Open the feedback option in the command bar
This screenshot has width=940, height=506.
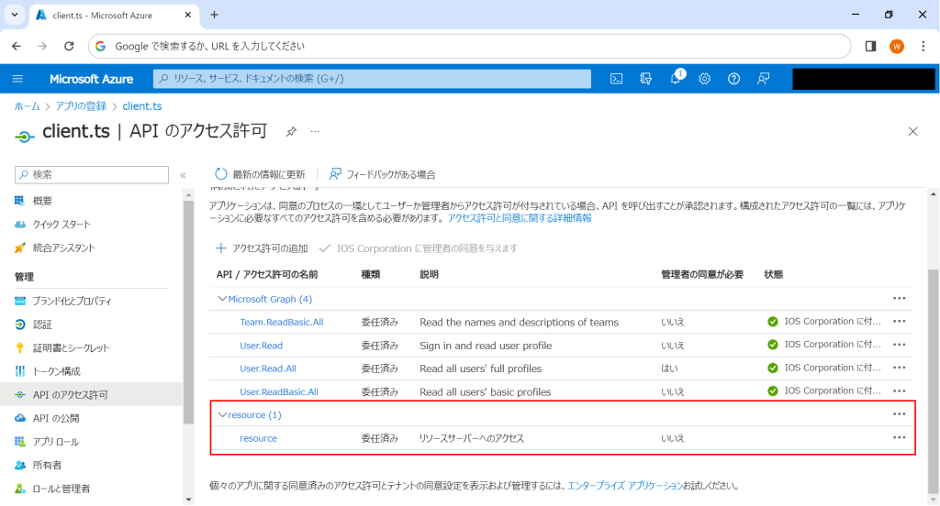coord(382,174)
